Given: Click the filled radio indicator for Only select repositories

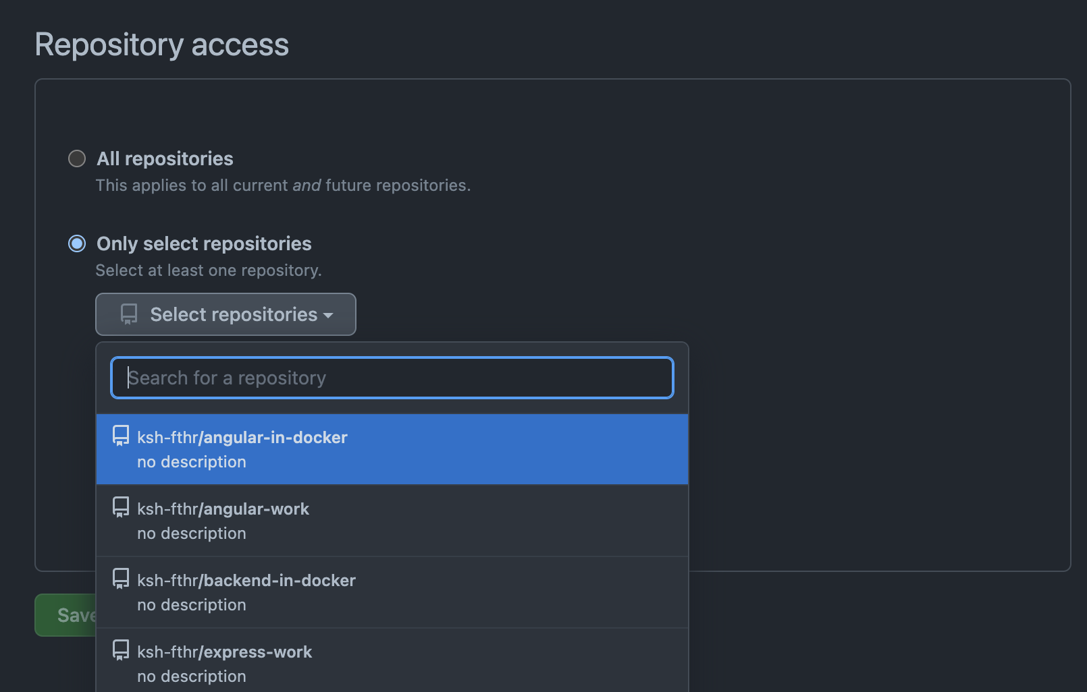Looking at the screenshot, I should 76,244.
